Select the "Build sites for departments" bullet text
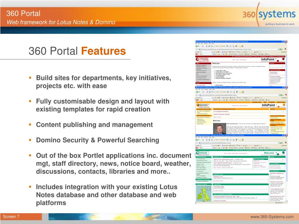This screenshot has height=224, width=299. click(x=104, y=82)
